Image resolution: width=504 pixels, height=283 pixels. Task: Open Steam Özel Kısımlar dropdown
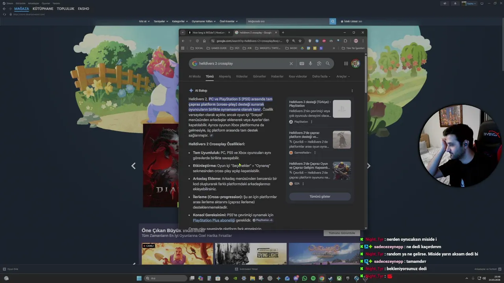tap(229, 21)
